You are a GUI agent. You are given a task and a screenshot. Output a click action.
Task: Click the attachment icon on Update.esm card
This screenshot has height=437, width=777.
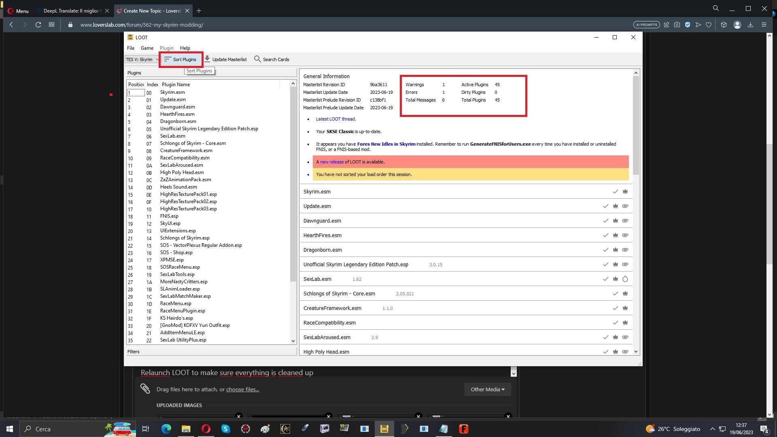click(x=625, y=206)
